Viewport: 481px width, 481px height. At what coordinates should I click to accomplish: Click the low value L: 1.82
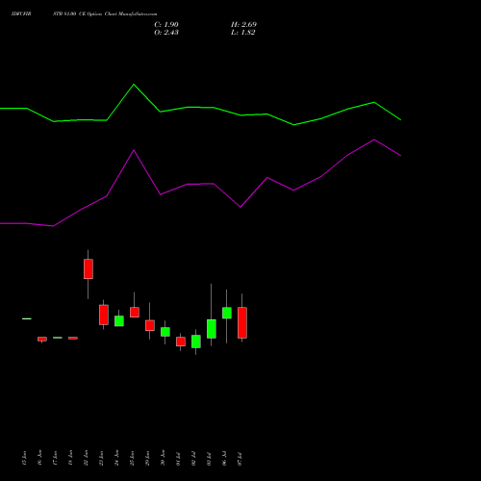243,33
